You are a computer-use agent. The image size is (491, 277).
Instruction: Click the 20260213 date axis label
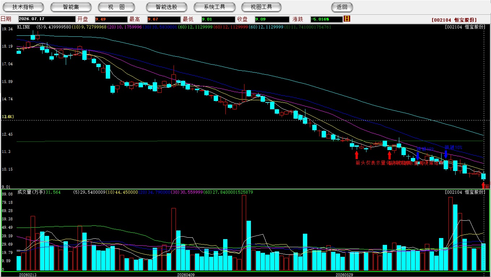coord(28,275)
